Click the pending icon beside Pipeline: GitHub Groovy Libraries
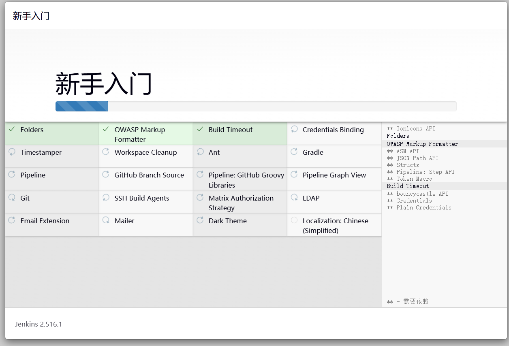 pyautogui.click(x=200, y=175)
